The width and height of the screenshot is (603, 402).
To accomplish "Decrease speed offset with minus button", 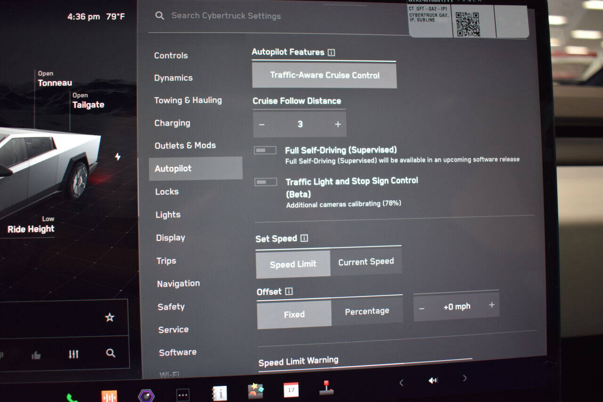I will point(422,309).
